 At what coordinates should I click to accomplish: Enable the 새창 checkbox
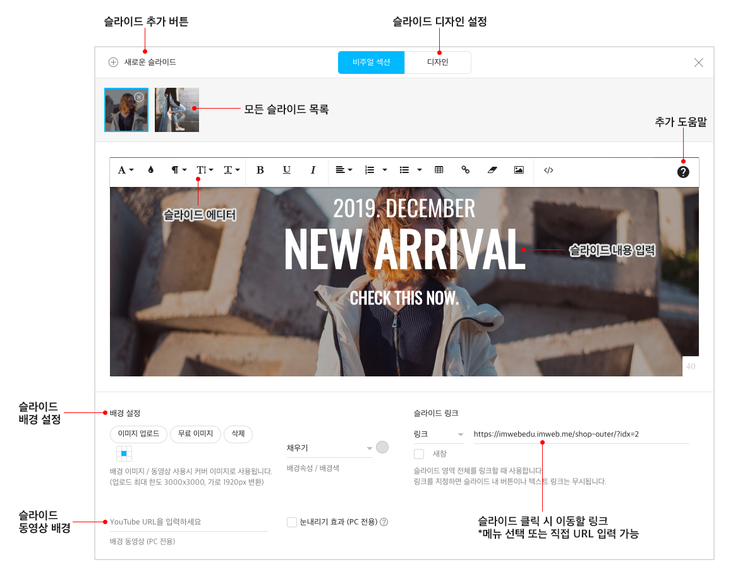(x=419, y=454)
